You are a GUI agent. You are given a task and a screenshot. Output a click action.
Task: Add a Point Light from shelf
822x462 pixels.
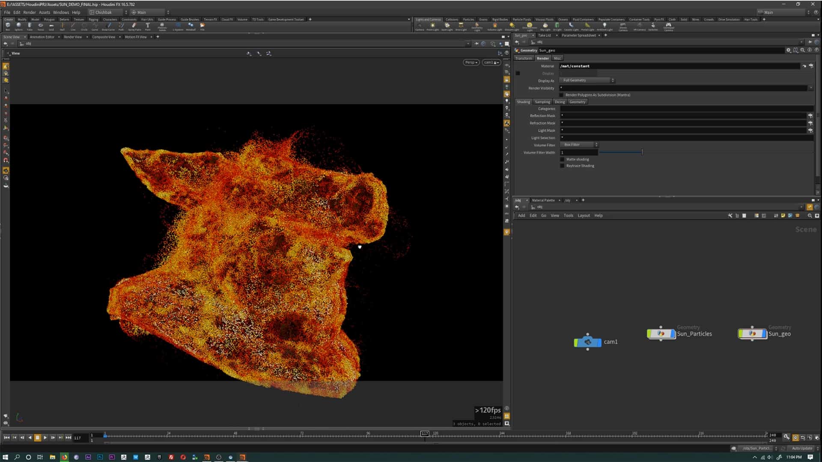coord(432,26)
